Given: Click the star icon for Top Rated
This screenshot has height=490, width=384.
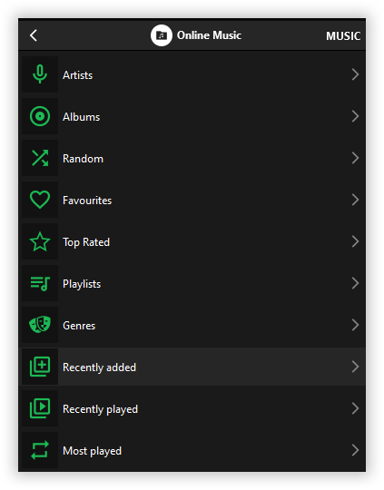Looking at the screenshot, I should pos(40,241).
